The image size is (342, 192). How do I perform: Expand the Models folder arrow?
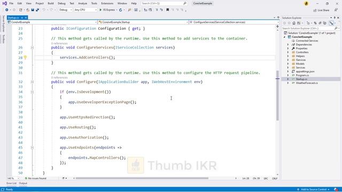pyautogui.click(x=288, y=64)
